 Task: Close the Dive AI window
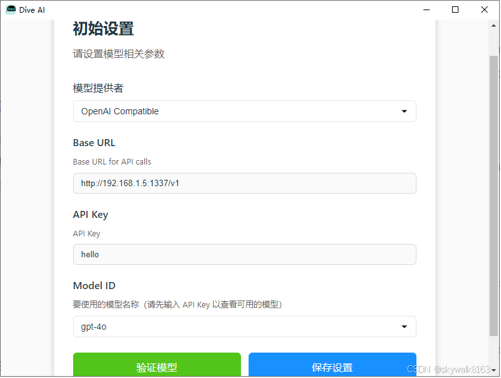pos(484,10)
